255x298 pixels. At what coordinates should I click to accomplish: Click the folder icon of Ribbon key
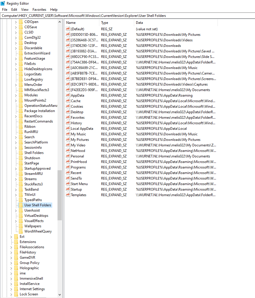(x=21, y=126)
